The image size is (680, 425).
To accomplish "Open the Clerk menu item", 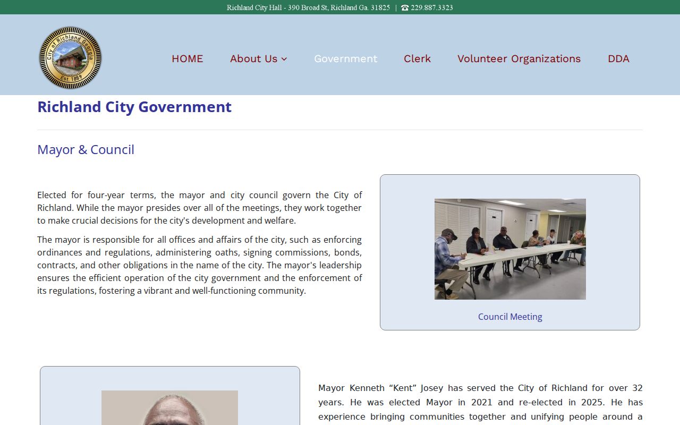I will (417, 58).
